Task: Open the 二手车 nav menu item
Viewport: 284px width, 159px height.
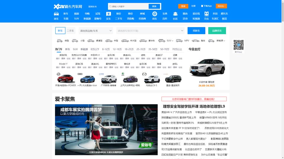Action: click(119, 19)
